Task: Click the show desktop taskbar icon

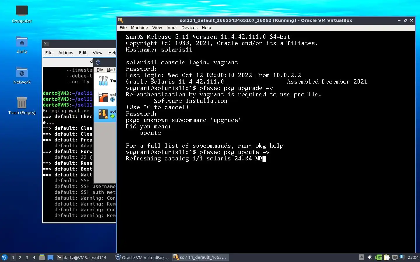Action: (x=50, y=257)
